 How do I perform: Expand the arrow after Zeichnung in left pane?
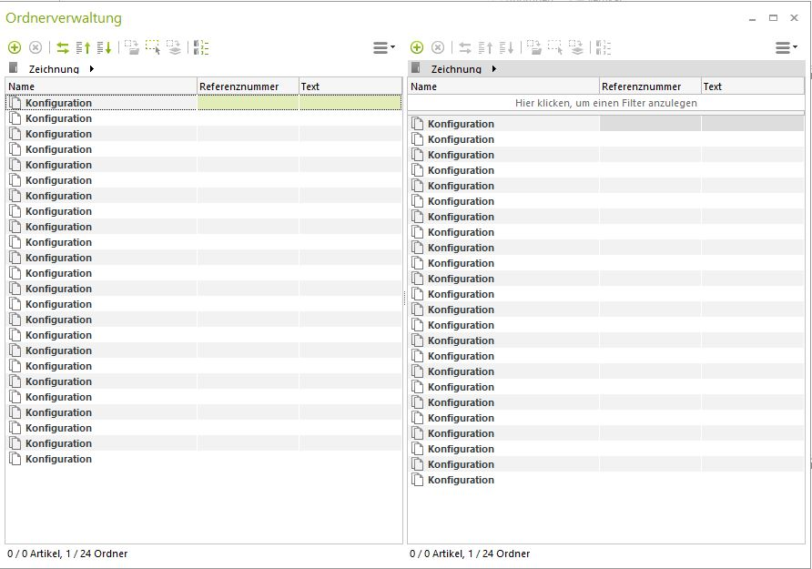[92, 68]
